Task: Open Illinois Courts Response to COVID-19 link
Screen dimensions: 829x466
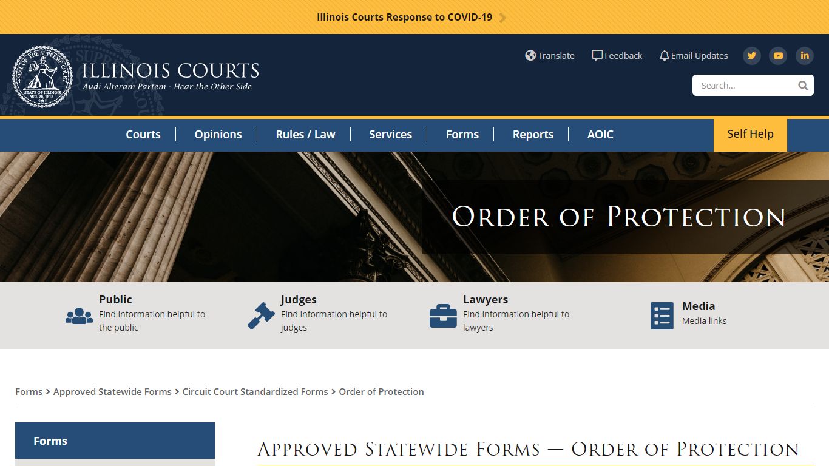Action: coord(404,17)
